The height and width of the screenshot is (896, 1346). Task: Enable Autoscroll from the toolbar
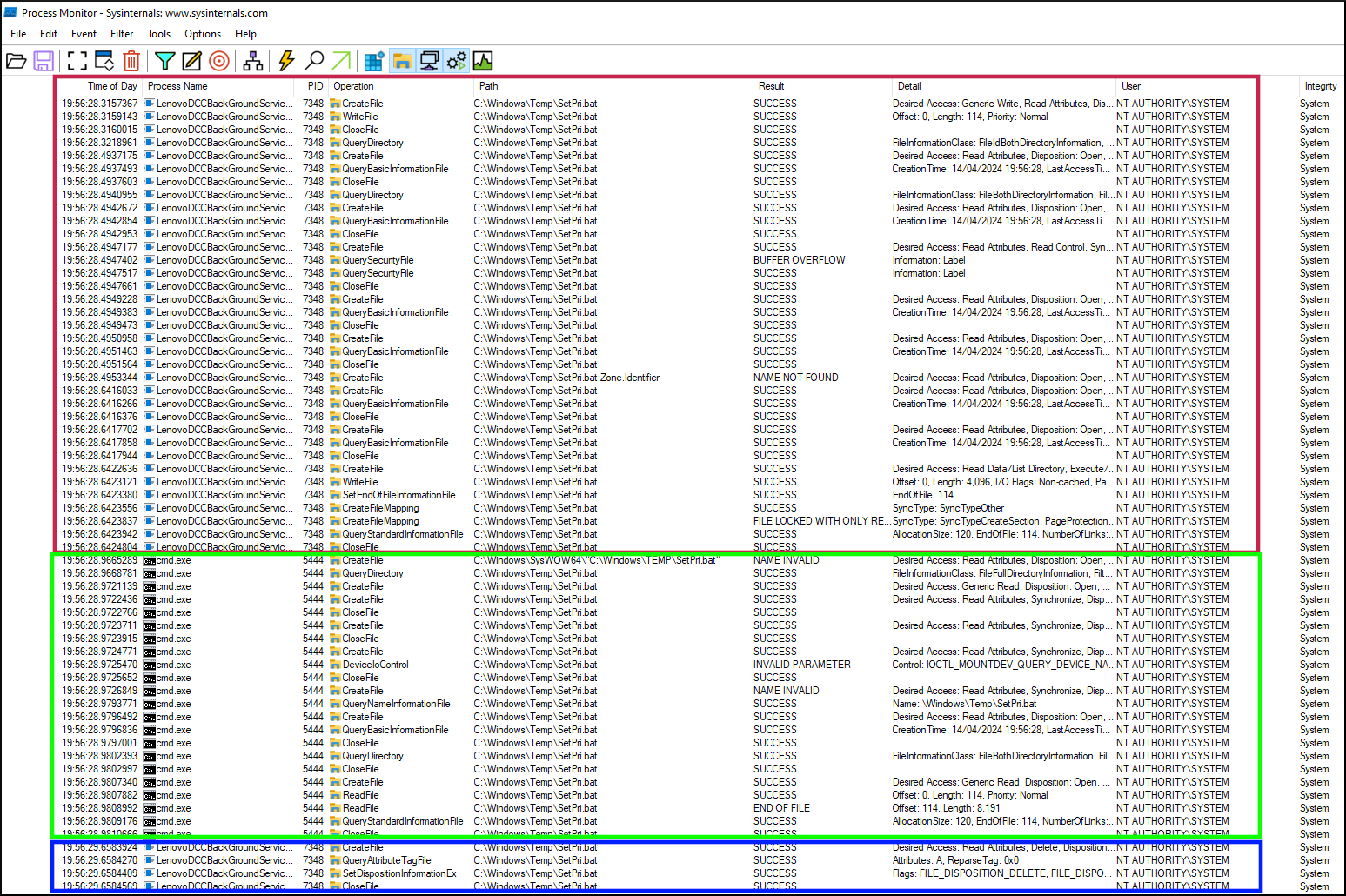click(x=104, y=61)
